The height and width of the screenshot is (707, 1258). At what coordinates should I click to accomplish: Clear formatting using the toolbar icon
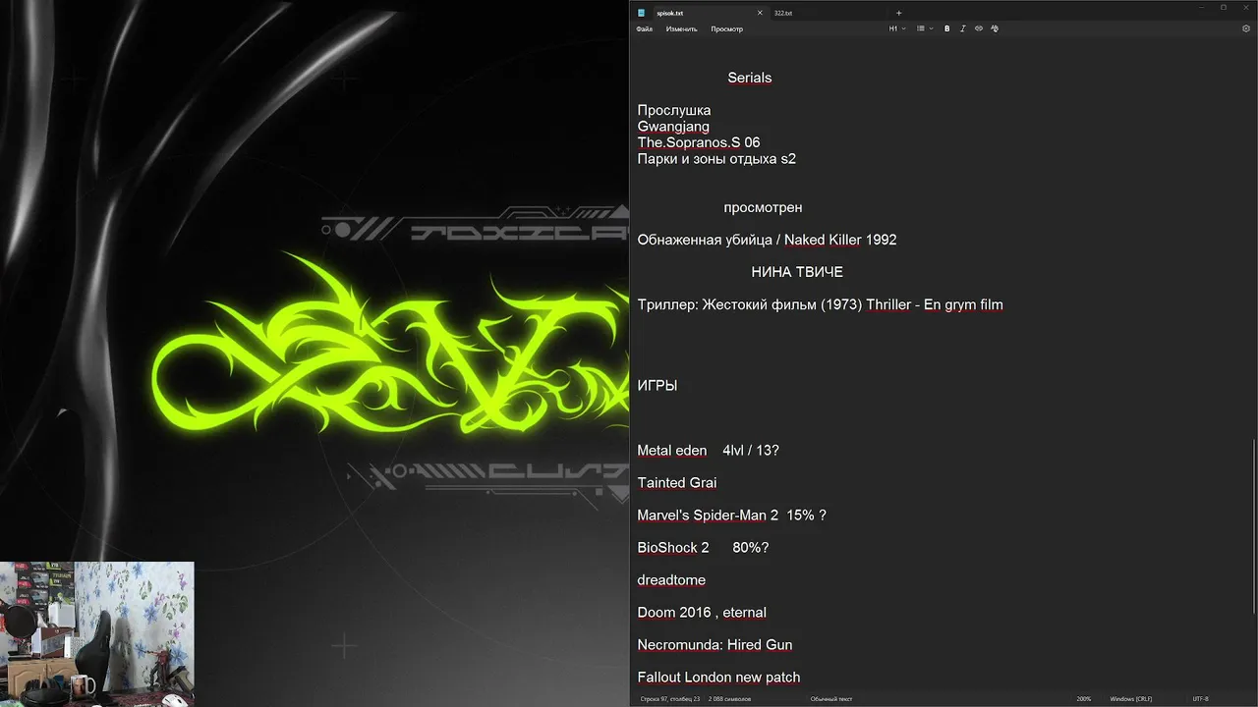[995, 28]
